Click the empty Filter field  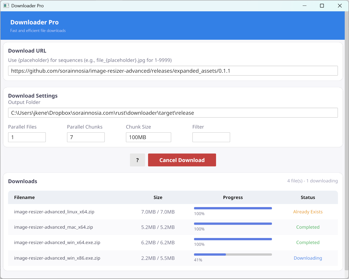pos(211,137)
